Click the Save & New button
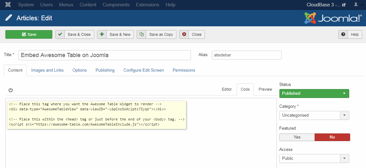This screenshot has width=366, height=168. point(115,34)
